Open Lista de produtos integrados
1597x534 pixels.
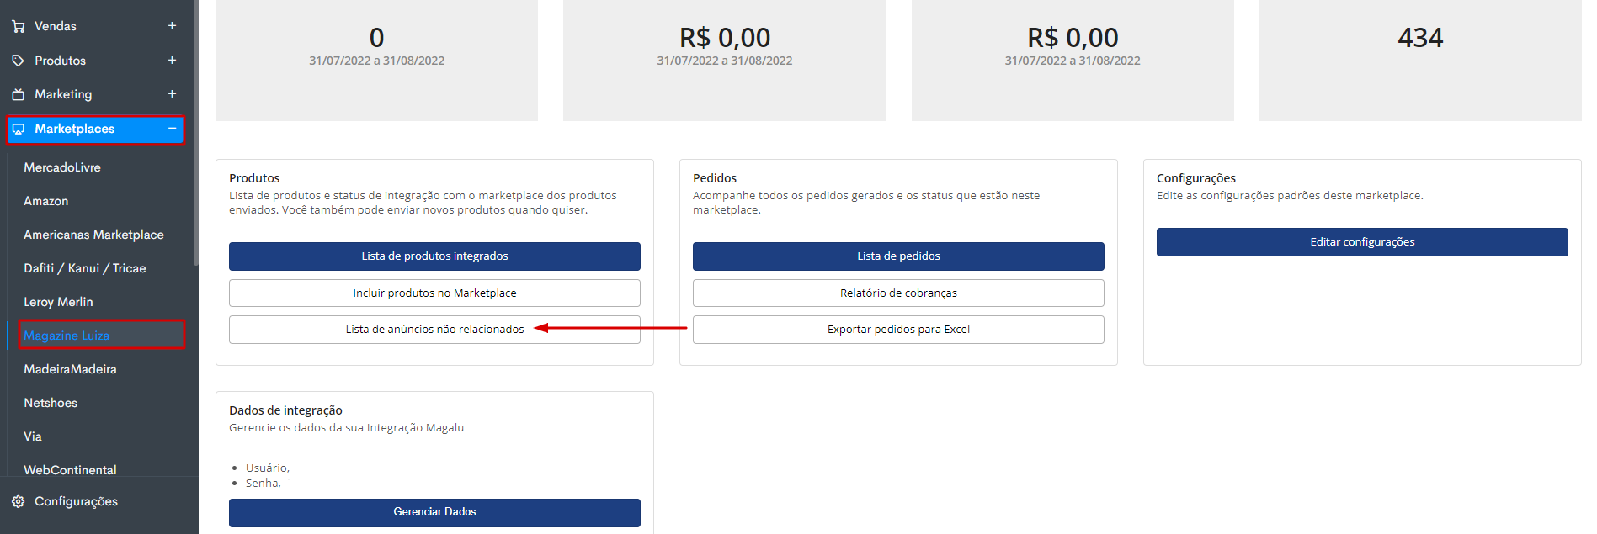tap(434, 256)
